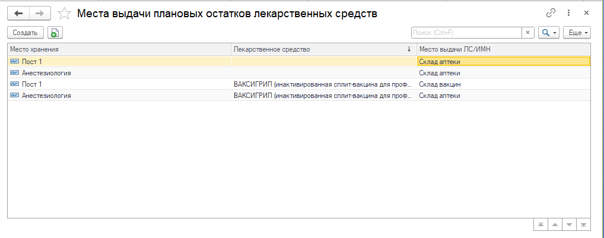Sort by the Место хранения column header

(119, 49)
